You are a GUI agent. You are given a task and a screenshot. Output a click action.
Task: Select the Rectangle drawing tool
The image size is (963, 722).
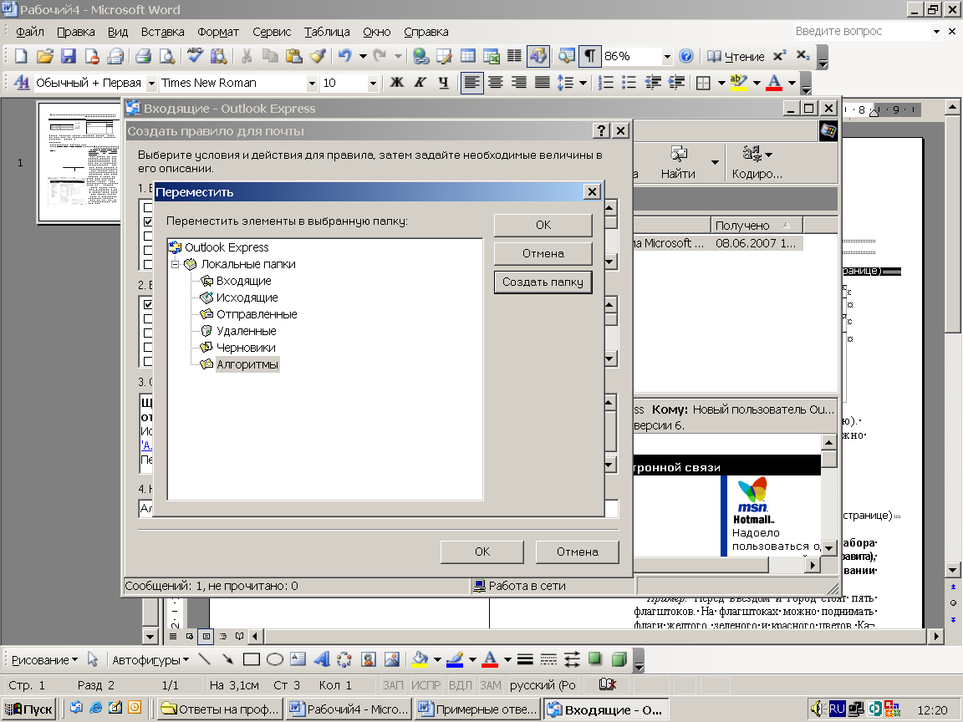pyautogui.click(x=251, y=659)
